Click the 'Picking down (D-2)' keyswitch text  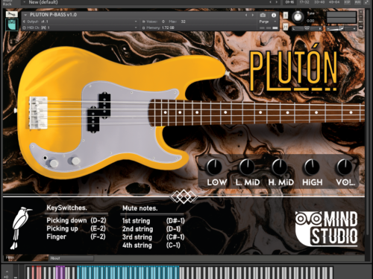click(x=76, y=220)
